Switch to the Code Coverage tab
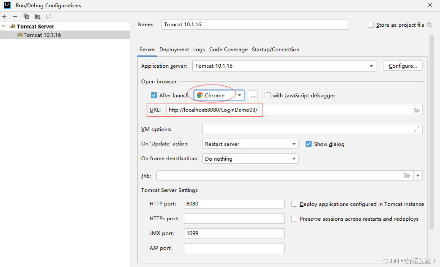This screenshot has width=440, height=267. pos(228,50)
